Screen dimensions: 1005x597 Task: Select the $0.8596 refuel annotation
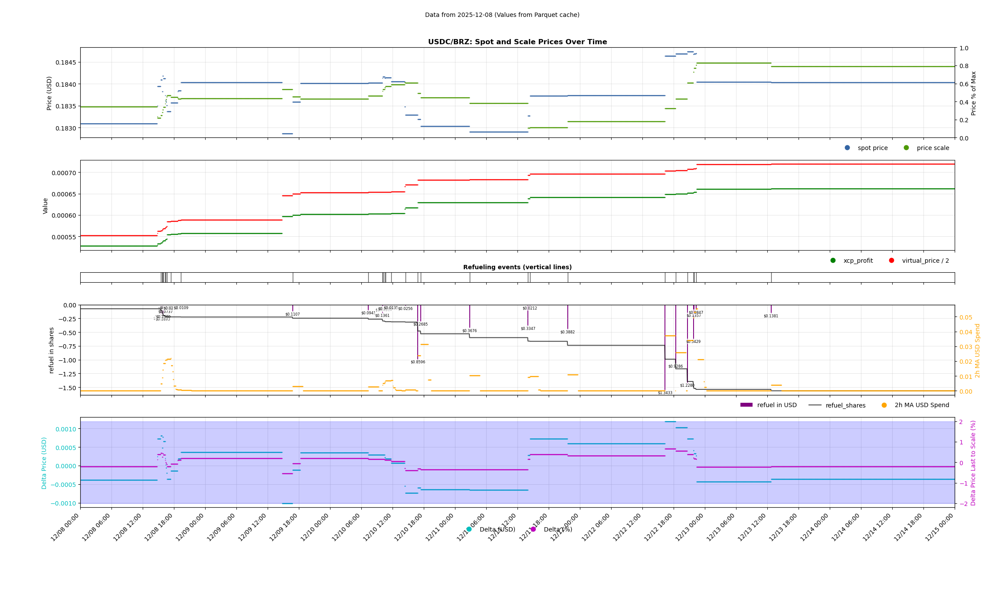pyautogui.click(x=418, y=362)
